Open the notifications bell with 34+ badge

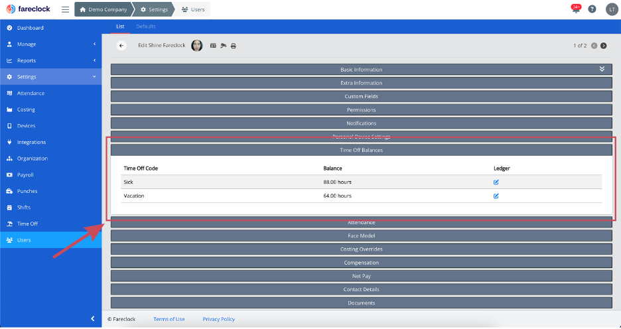point(576,9)
